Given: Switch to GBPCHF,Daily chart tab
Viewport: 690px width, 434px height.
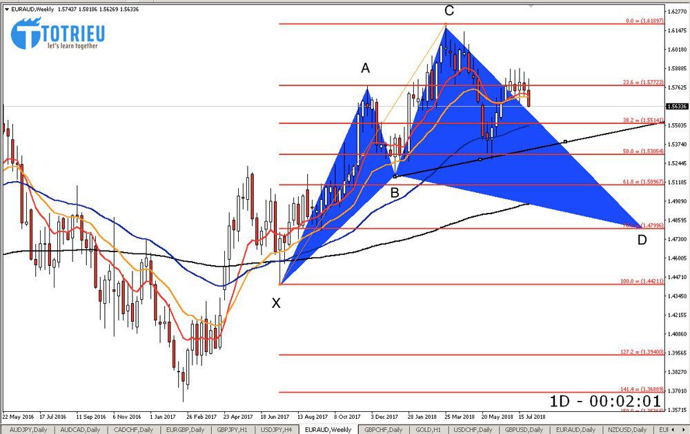Looking at the screenshot, I should tap(383, 429).
